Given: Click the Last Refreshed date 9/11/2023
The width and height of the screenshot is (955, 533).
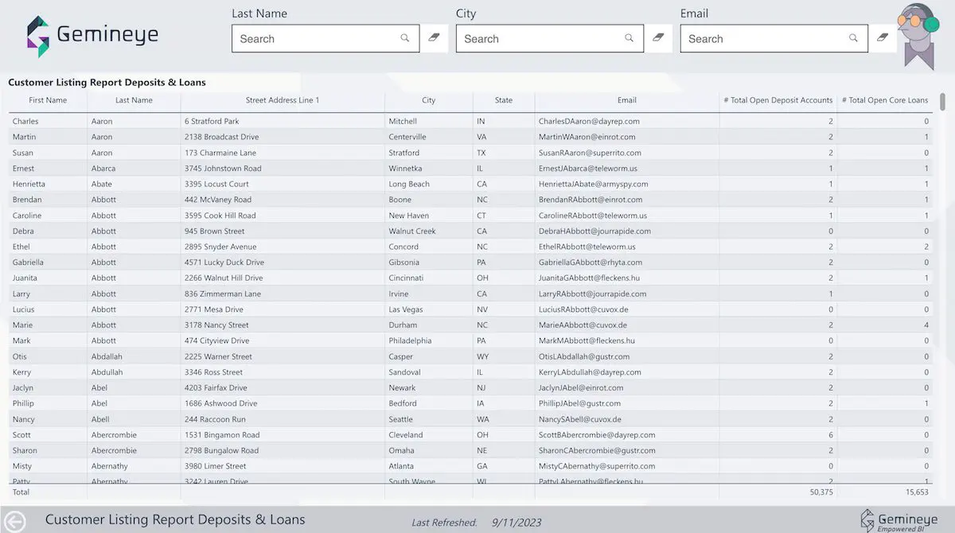Looking at the screenshot, I should click(516, 523).
